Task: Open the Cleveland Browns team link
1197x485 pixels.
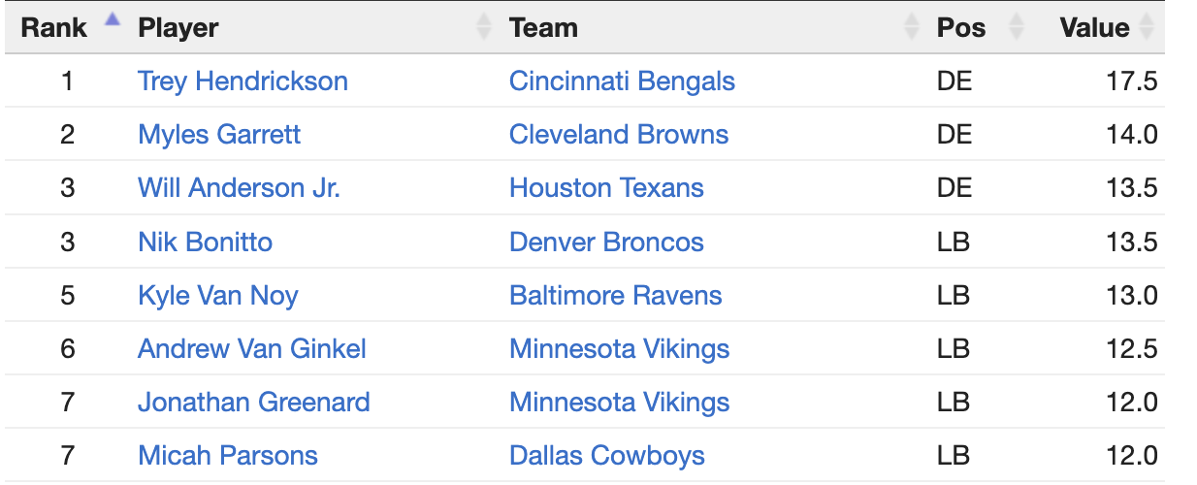Action: (619, 134)
